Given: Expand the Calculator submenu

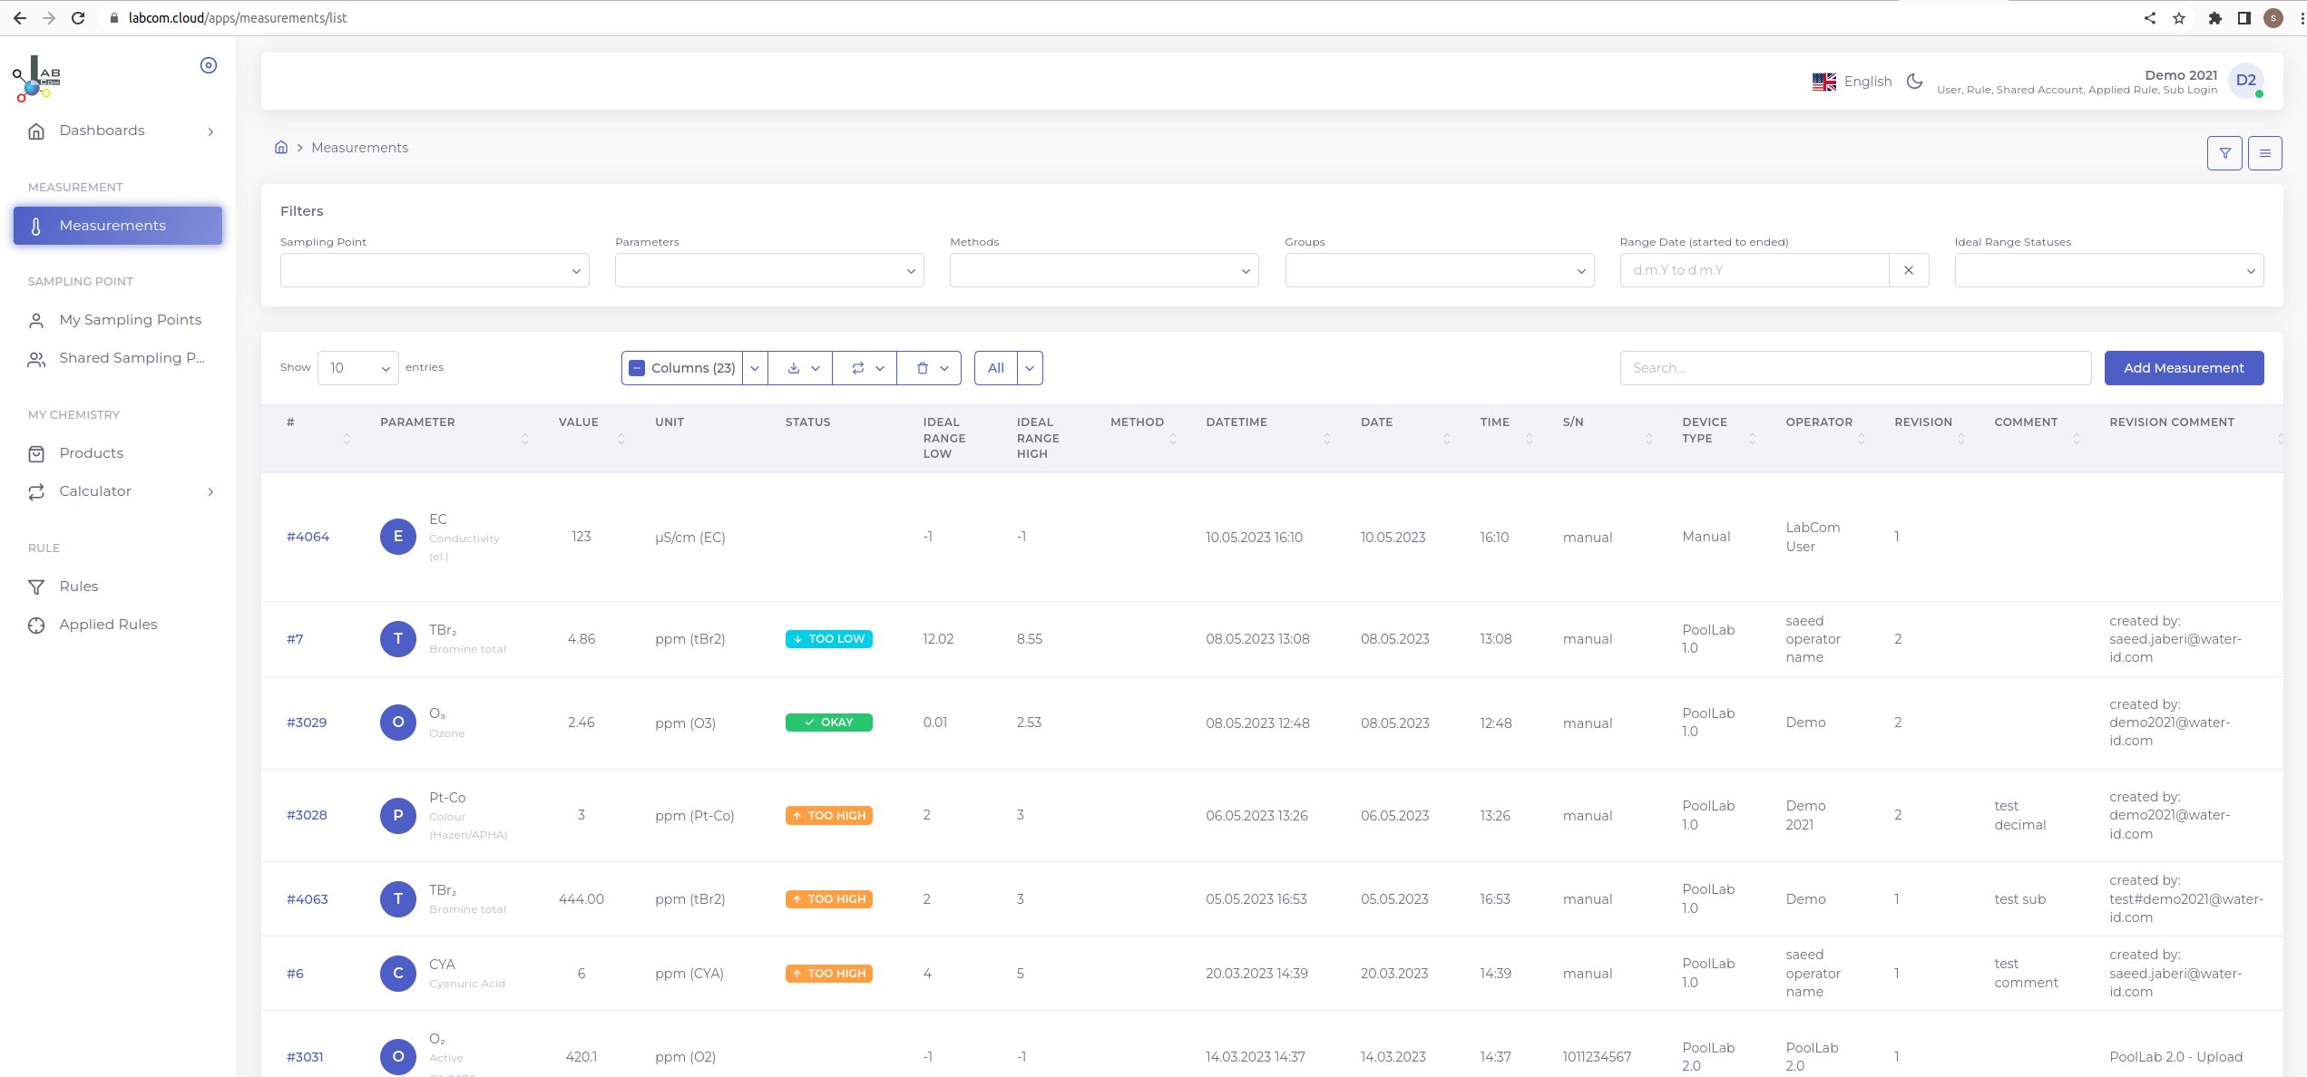Looking at the screenshot, I should pyautogui.click(x=118, y=491).
